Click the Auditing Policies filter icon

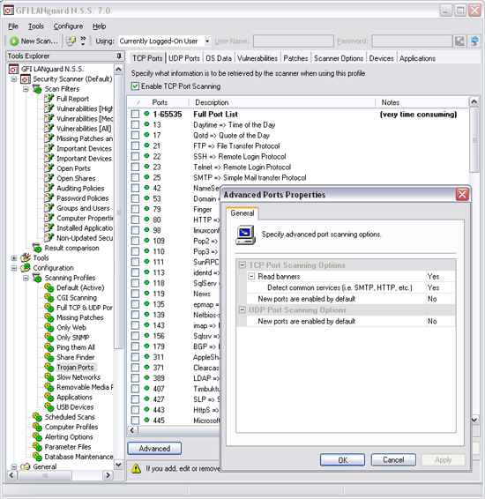49,188
